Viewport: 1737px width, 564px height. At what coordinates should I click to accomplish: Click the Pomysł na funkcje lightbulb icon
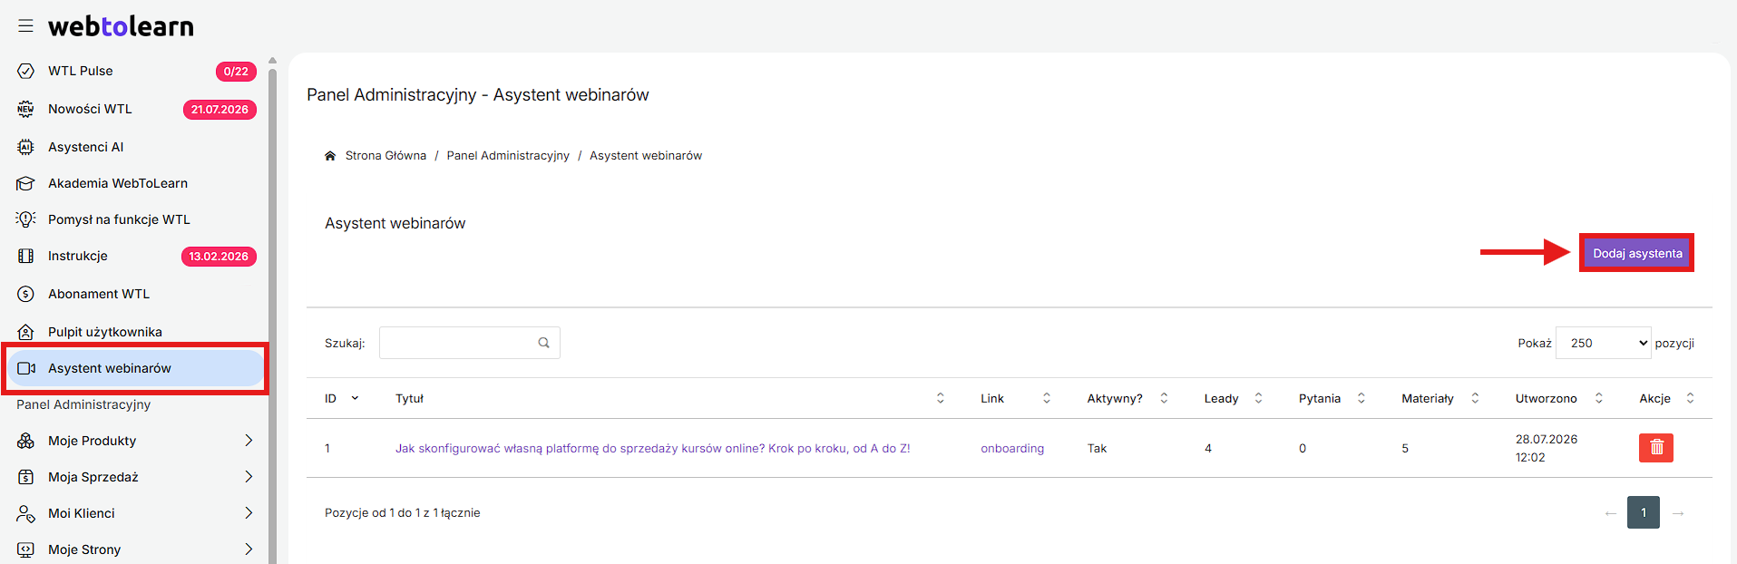[25, 219]
